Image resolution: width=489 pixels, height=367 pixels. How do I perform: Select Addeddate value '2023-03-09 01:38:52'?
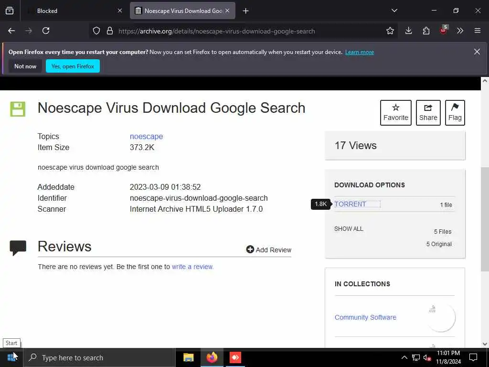pyautogui.click(x=165, y=187)
